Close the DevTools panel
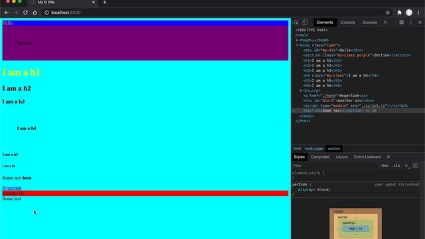 [420, 23]
